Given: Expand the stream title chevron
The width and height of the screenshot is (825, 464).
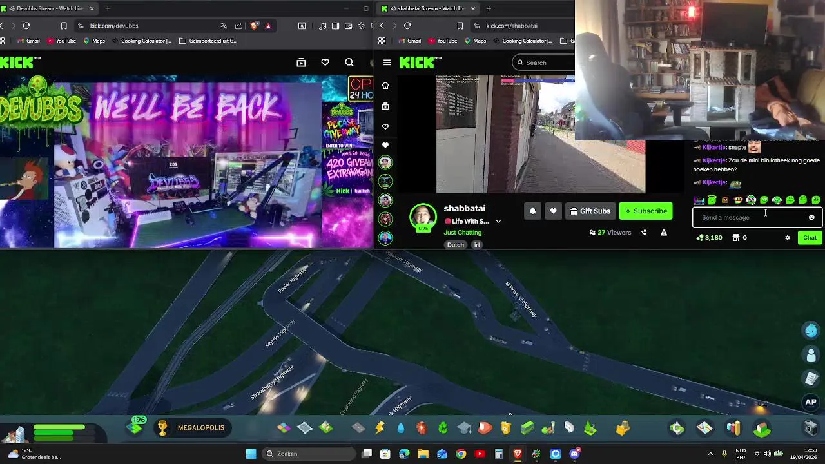Looking at the screenshot, I should [x=498, y=222].
